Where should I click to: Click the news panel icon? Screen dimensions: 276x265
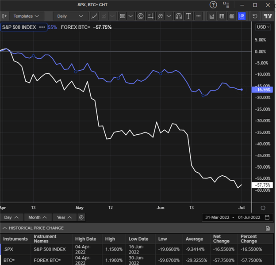(232, 16)
